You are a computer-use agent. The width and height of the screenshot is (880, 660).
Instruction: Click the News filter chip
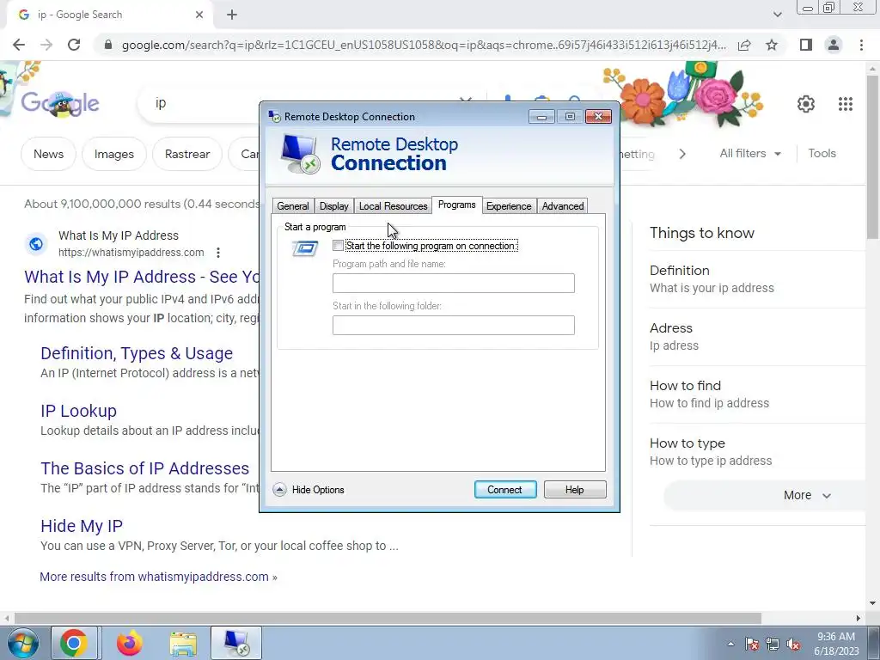click(48, 154)
